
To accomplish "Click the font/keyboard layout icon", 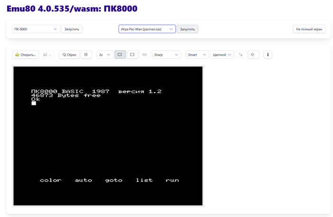I will tap(241, 55).
